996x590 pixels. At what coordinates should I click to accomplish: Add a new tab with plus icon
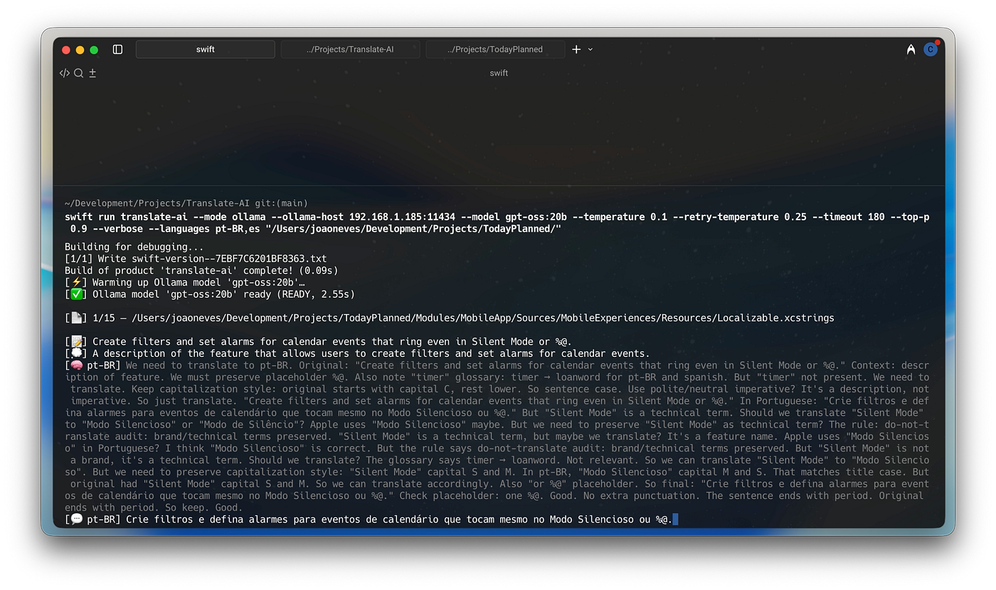click(576, 49)
